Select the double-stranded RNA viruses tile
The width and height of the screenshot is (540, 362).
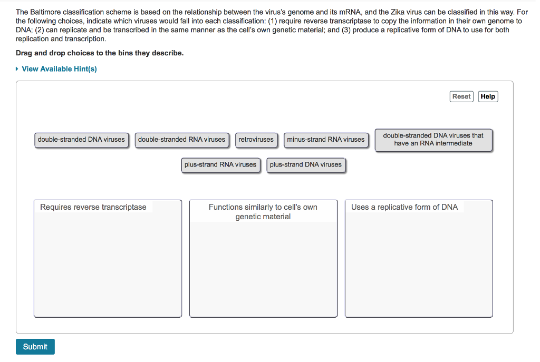(181, 140)
